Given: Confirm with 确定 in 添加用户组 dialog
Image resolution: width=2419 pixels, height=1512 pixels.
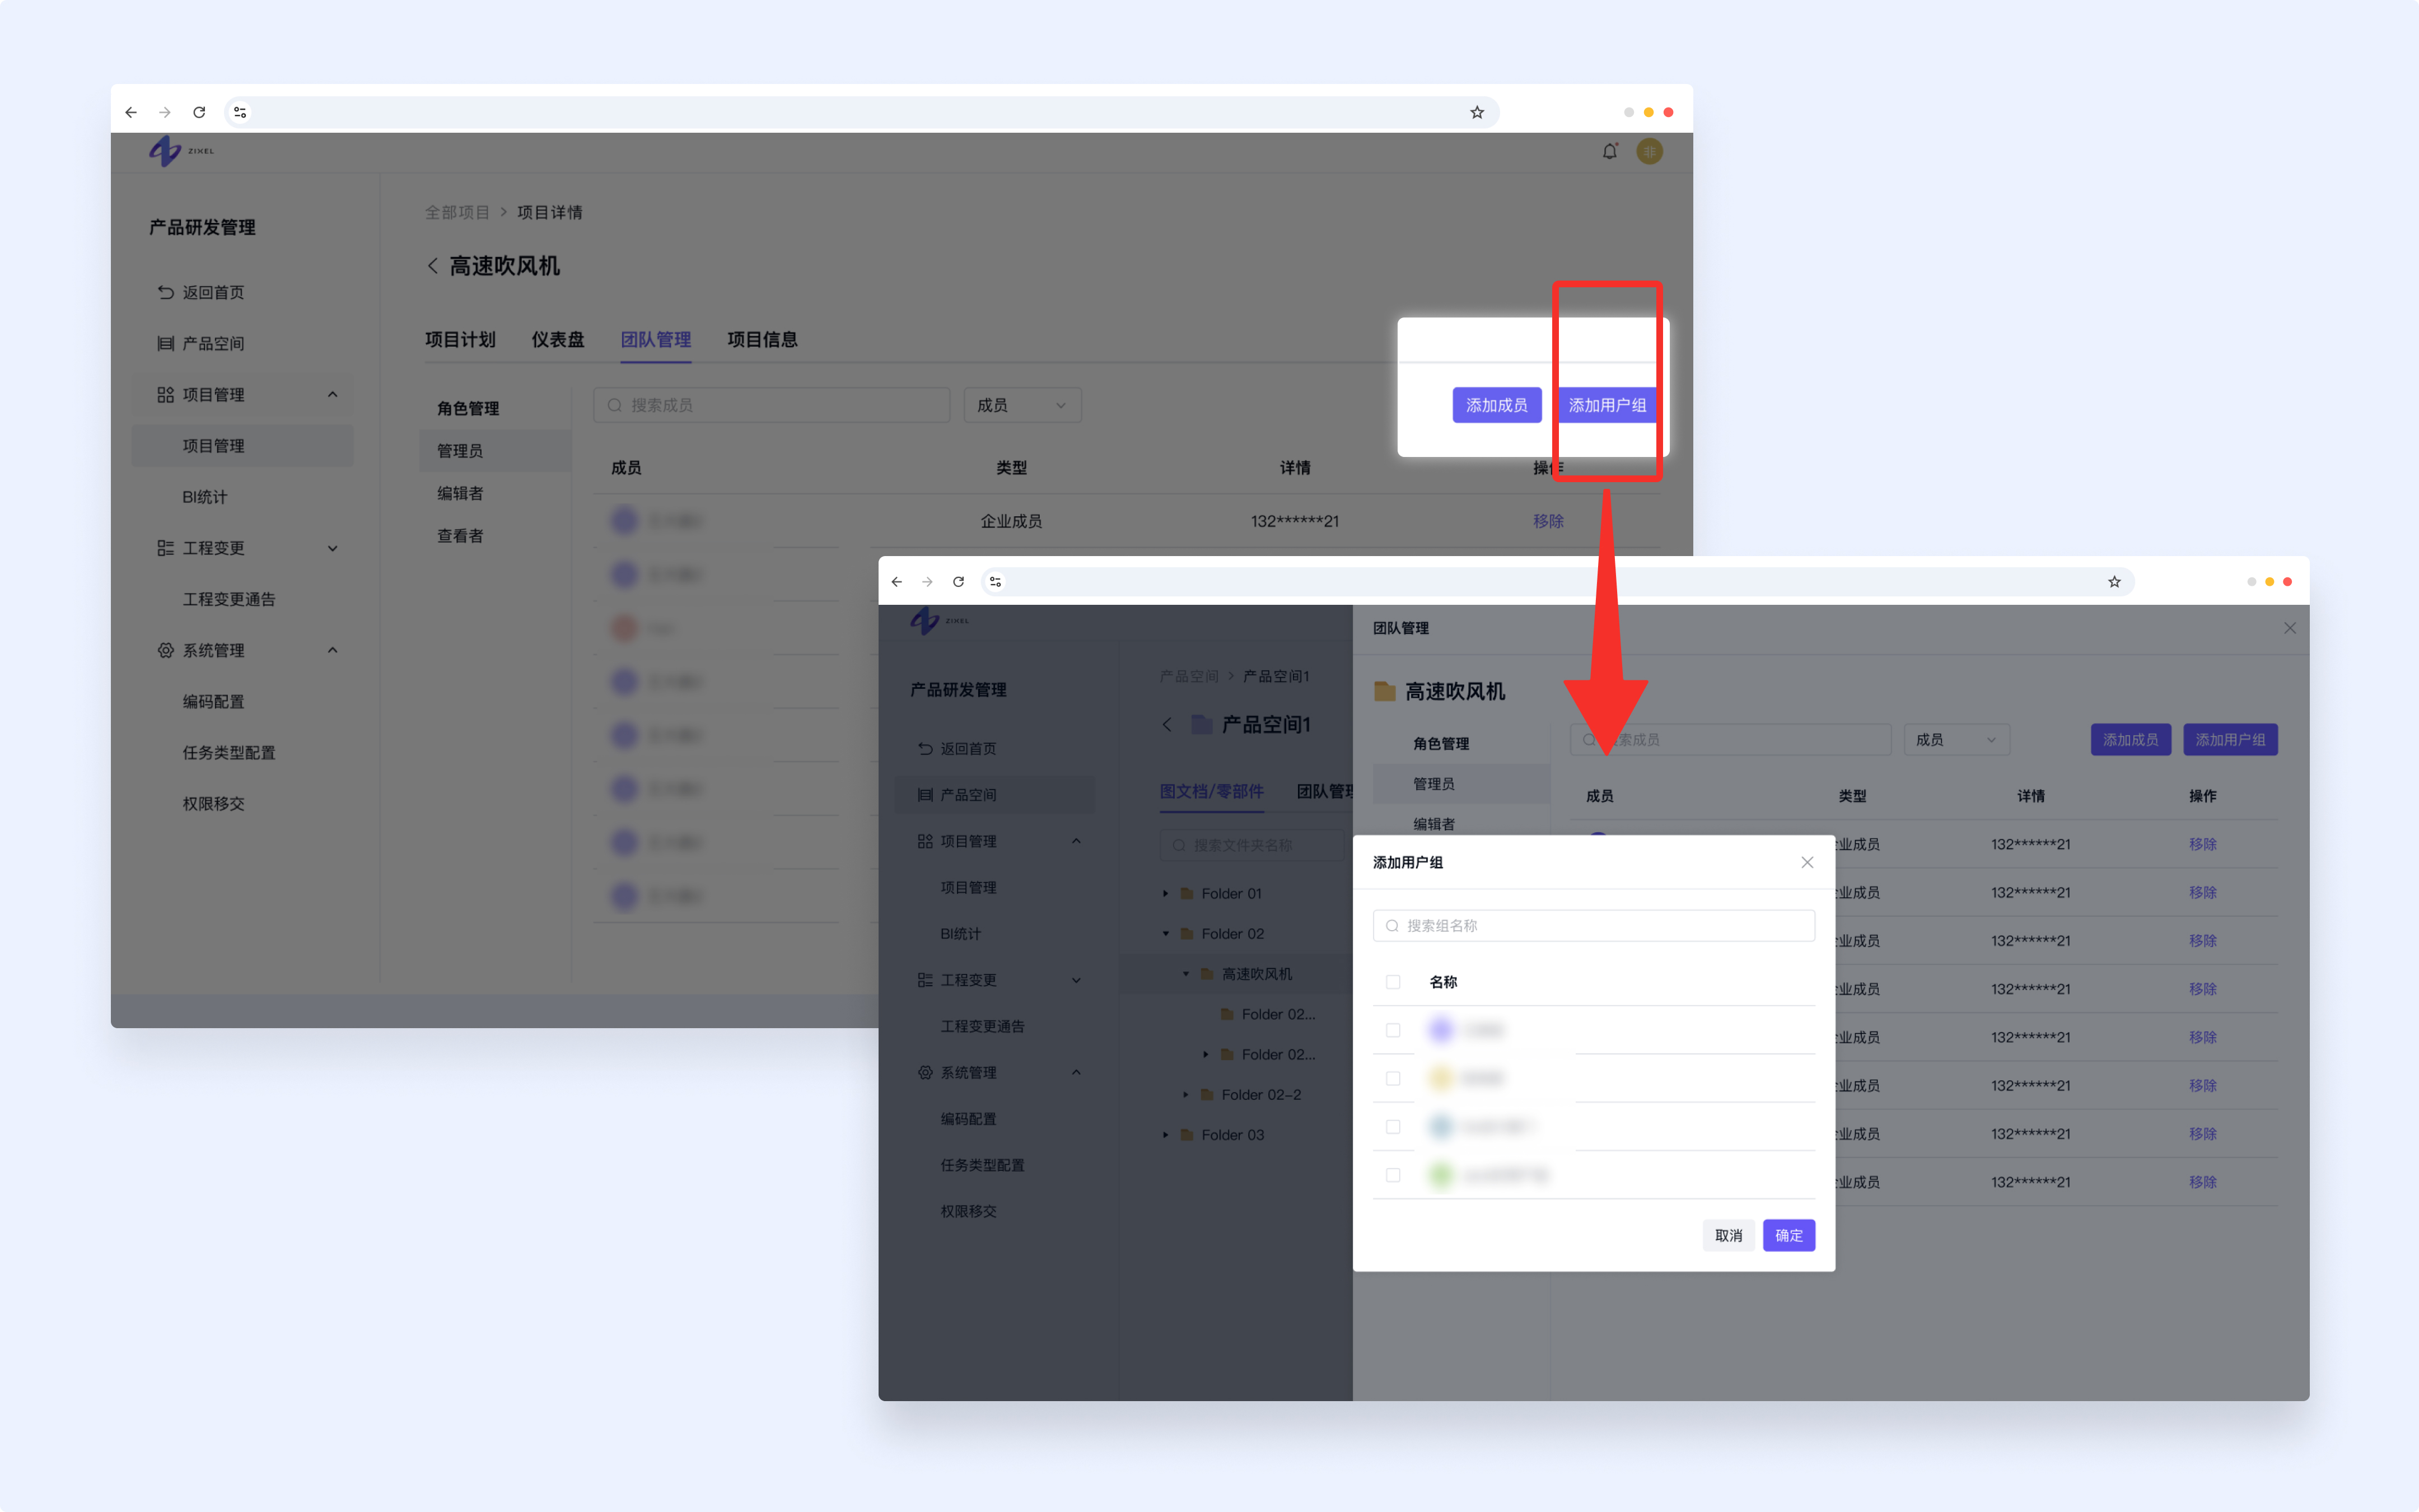Looking at the screenshot, I should 1788,1235.
